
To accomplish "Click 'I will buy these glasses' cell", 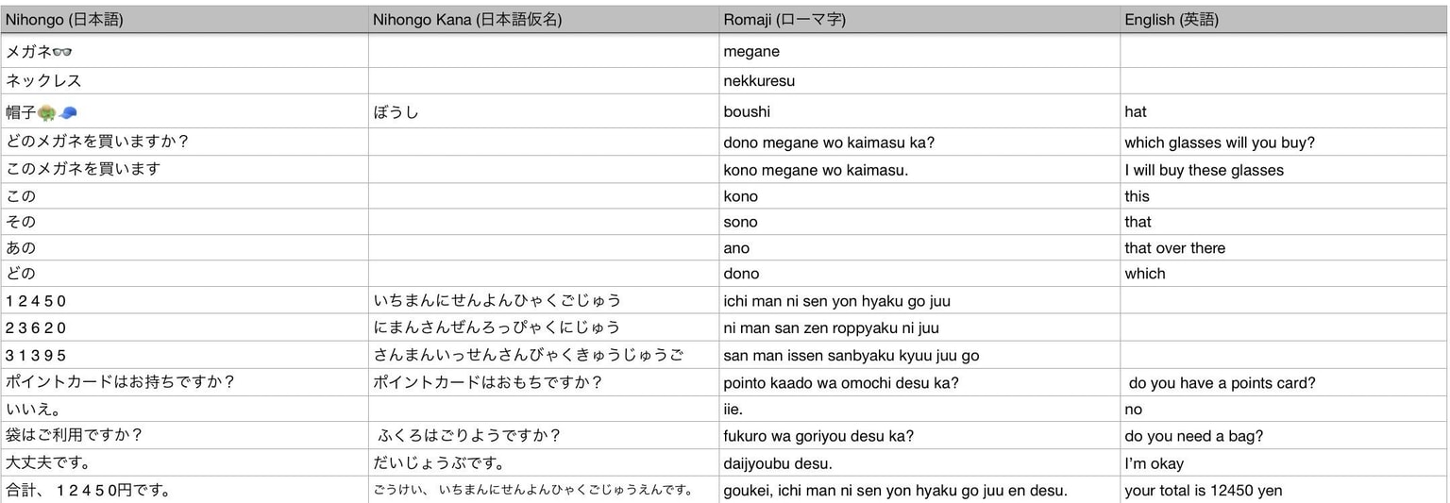I will point(1284,169).
